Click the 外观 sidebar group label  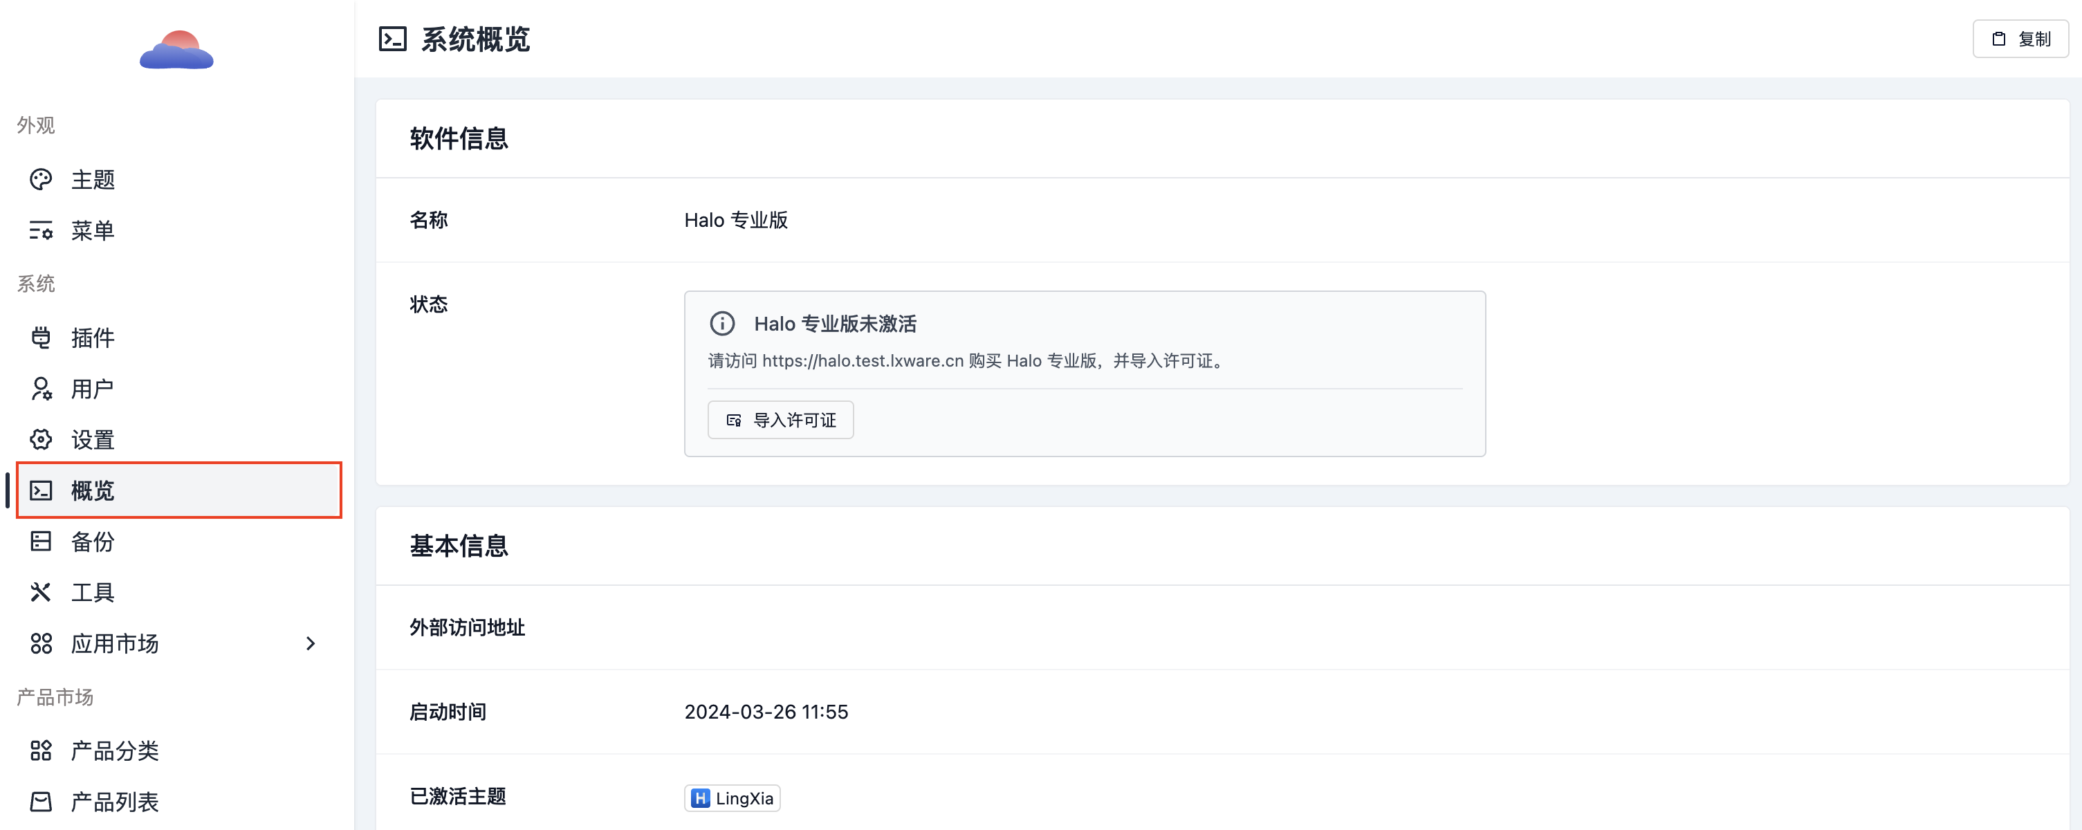[x=35, y=125]
